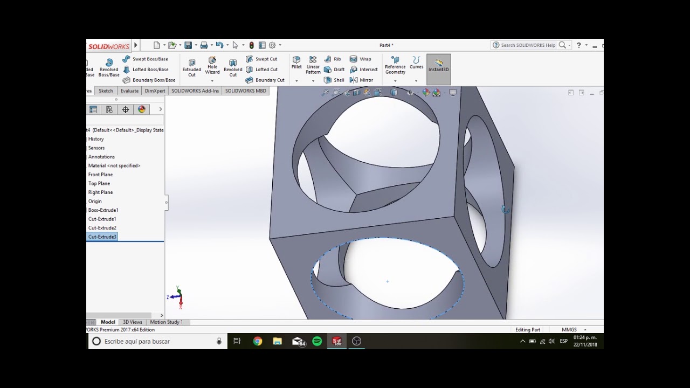This screenshot has width=690, height=388.
Task: Save the part with Save icon
Action: (x=188, y=45)
